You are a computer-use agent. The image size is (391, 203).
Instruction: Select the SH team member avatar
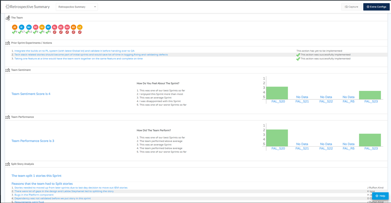(29, 27)
